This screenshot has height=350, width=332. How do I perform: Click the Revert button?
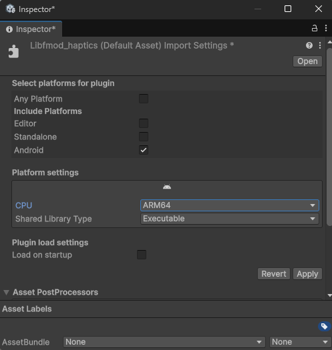[274, 274]
